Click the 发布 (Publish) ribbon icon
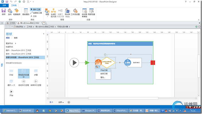The width and height of the screenshot is (202, 114). click(10, 12)
